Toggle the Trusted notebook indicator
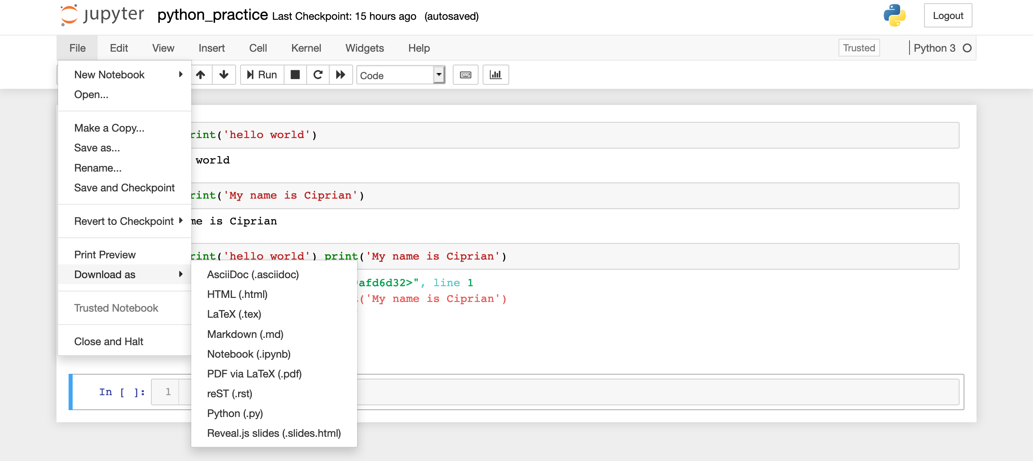The height and width of the screenshot is (461, 1033). click(859, 48)
